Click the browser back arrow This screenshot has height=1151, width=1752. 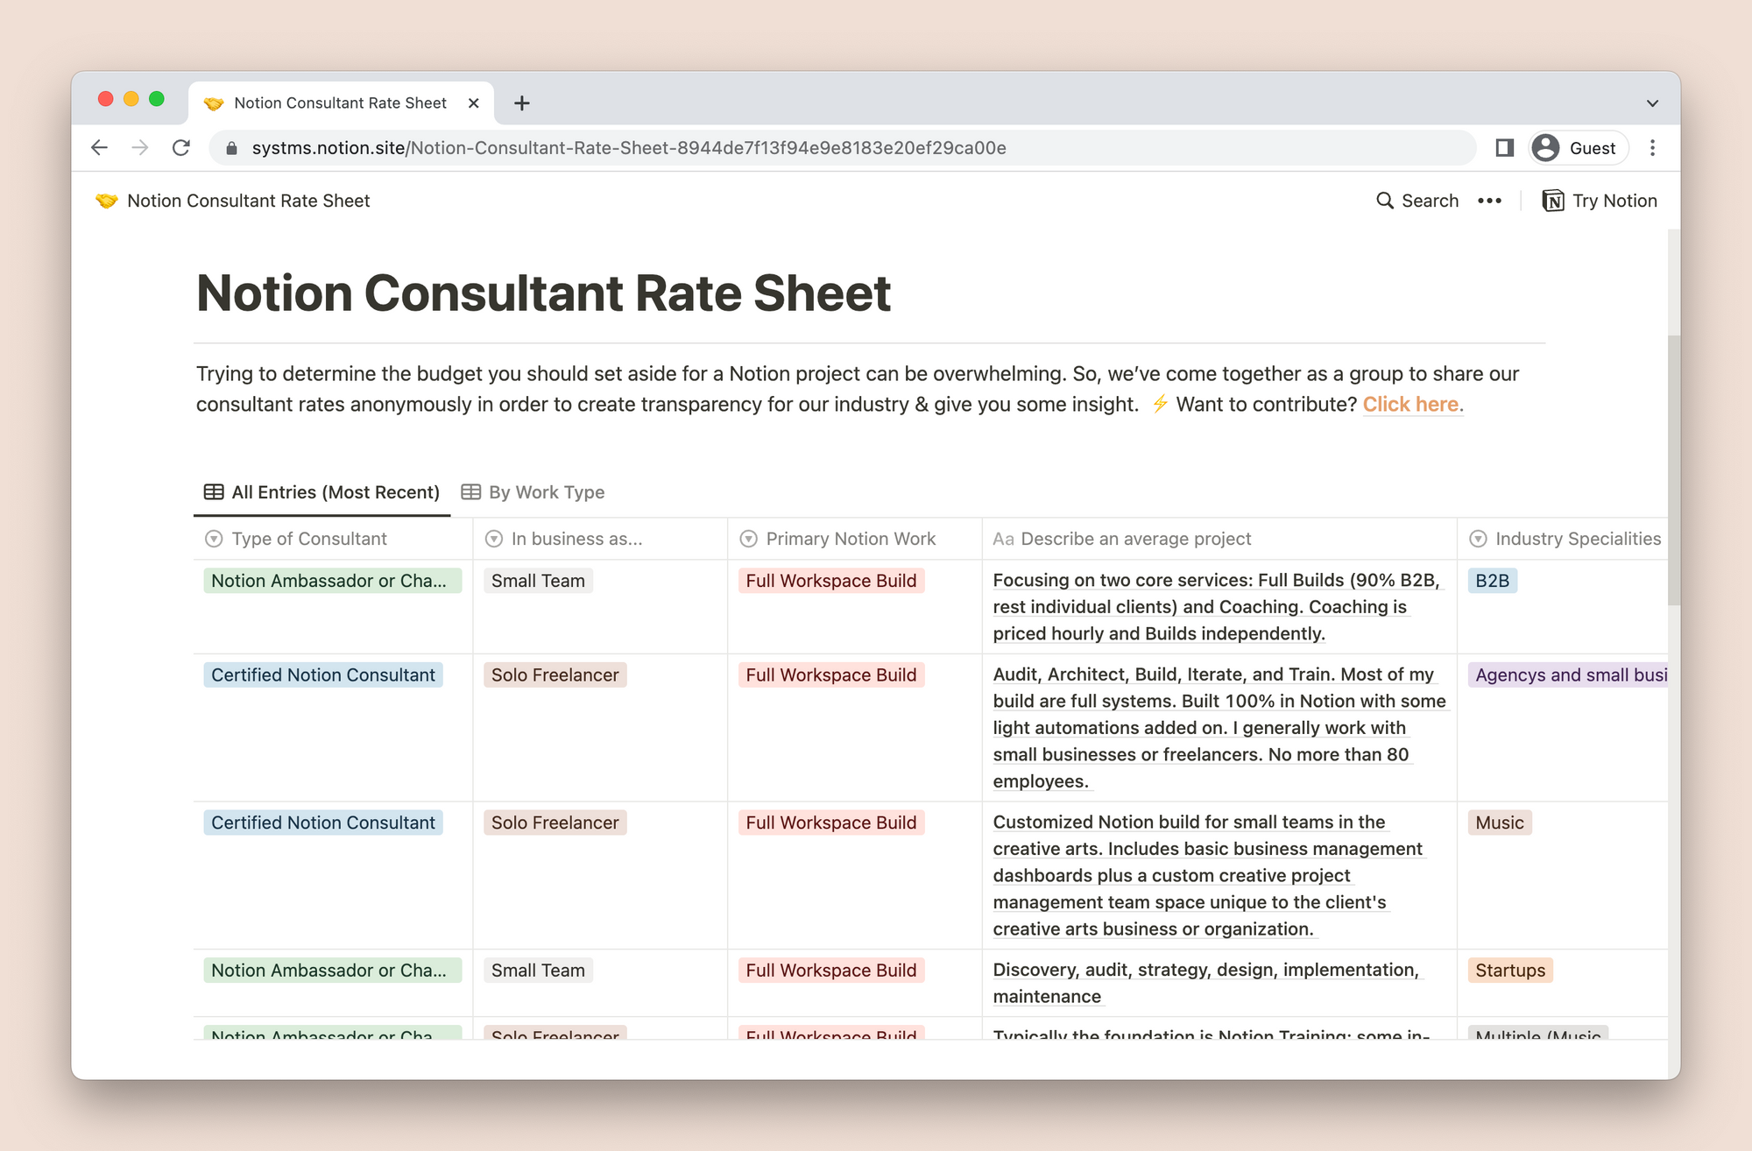point(99,148)
